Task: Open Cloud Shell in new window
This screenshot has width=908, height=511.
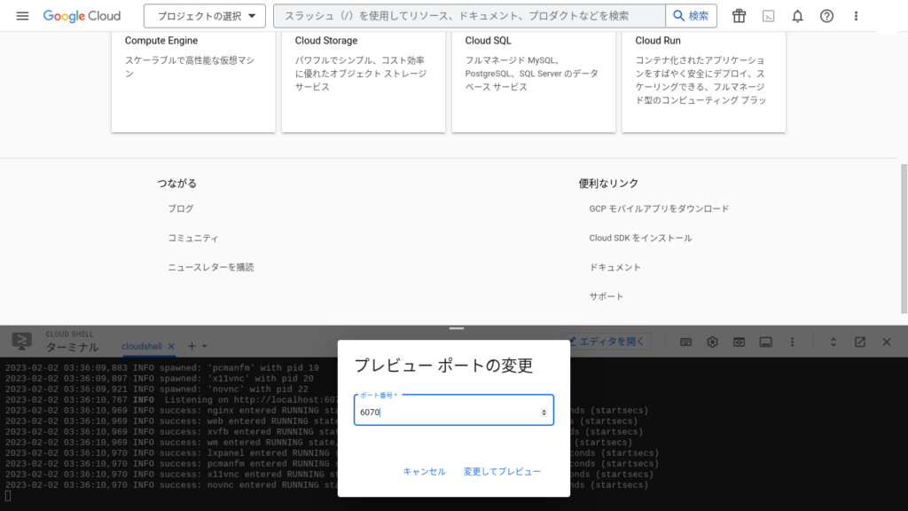Action: (860, 342)
